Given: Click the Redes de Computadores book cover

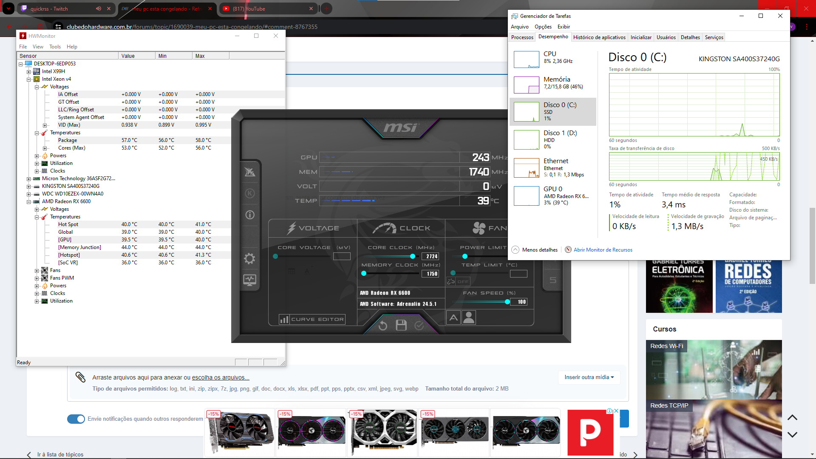Looking at the screenshot, I should click(748, 287).
